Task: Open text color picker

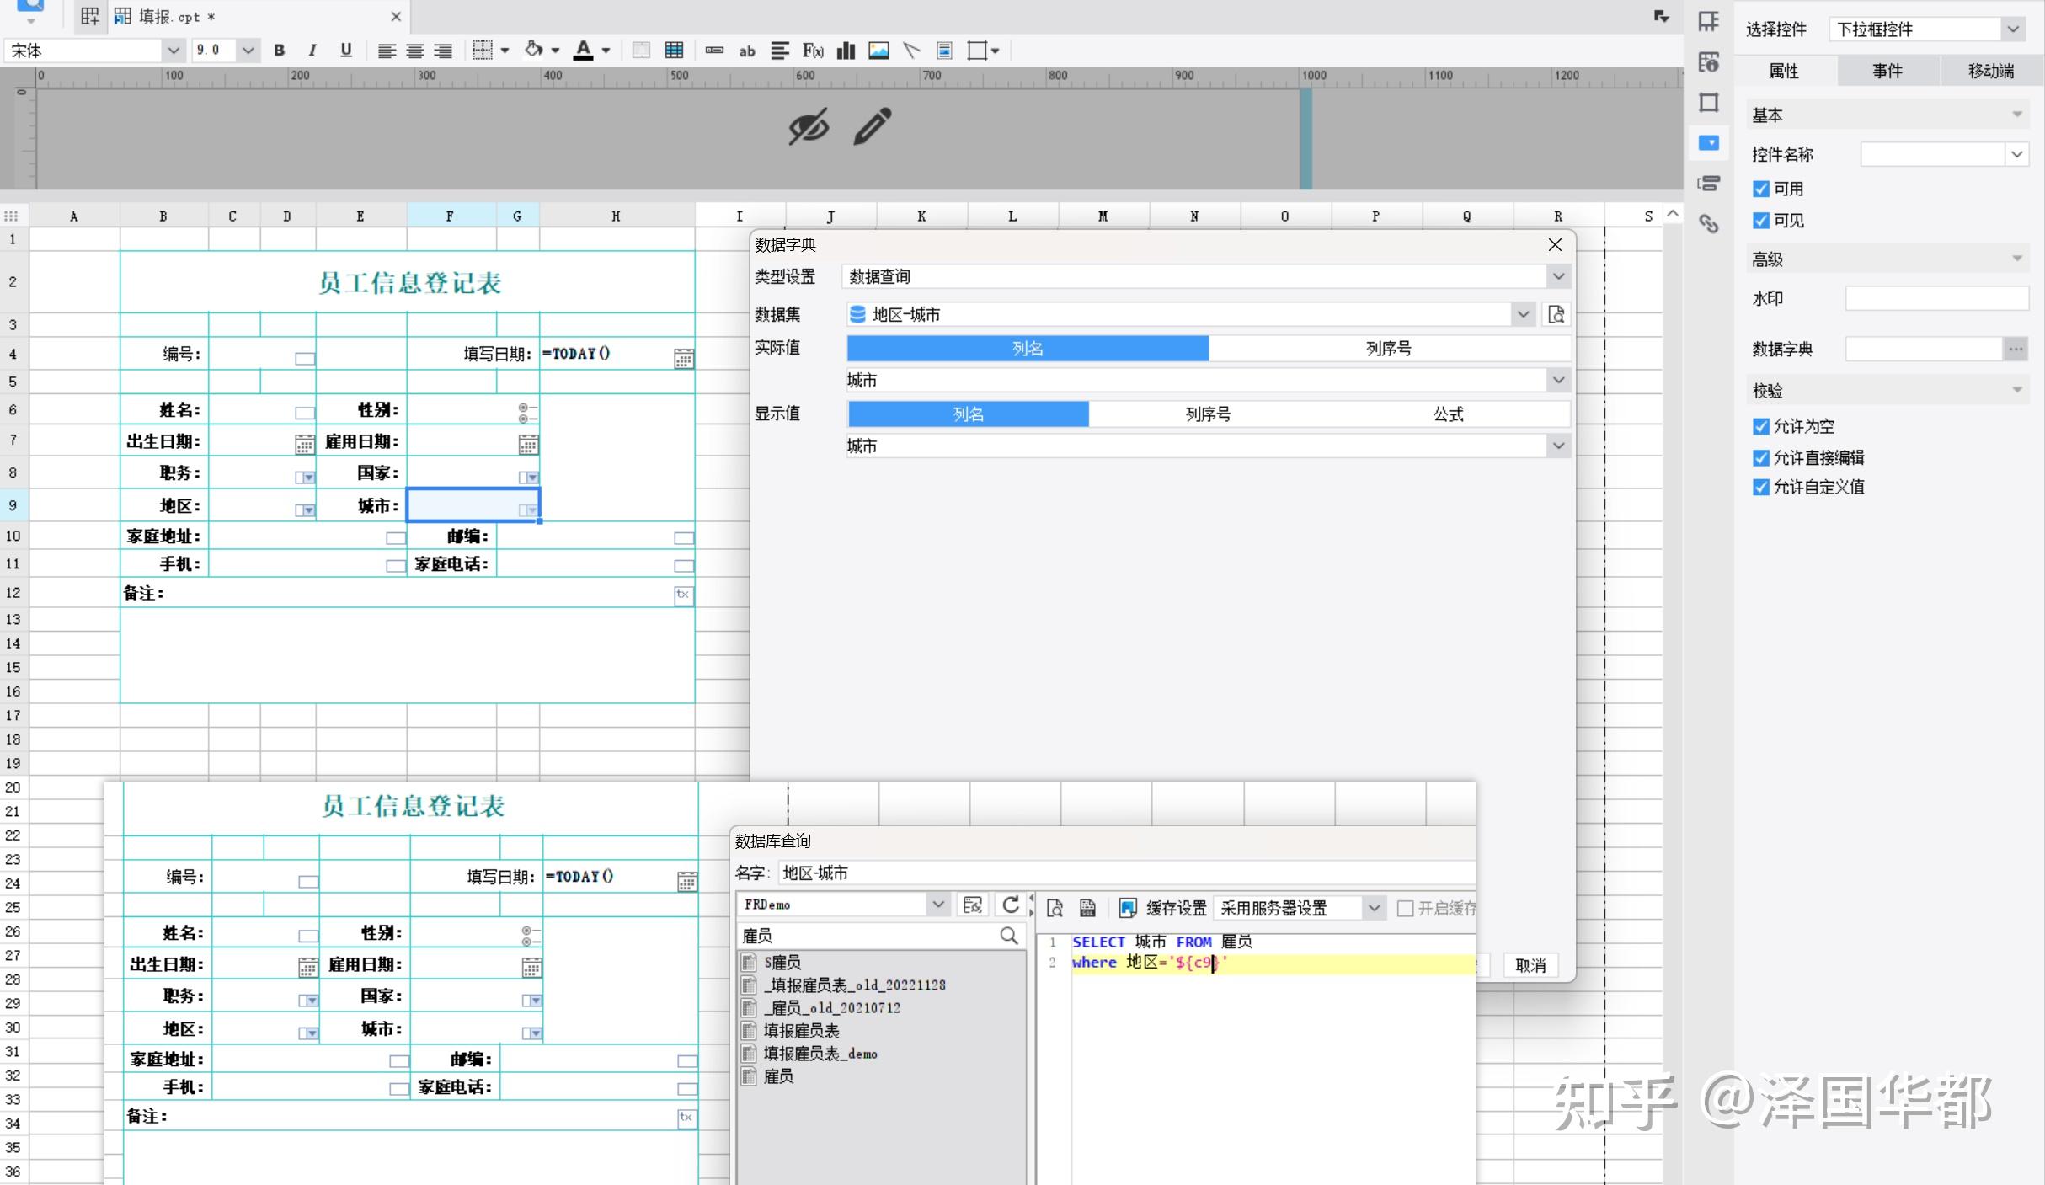Action: pos(606,51)
